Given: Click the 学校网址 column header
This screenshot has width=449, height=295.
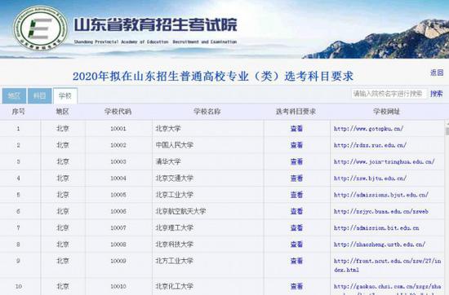Looking at the screenshot, I should (x=387, y=112).
